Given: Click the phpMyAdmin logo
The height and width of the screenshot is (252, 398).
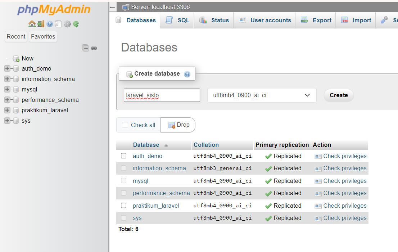Looking at the screenshot, I should tap(54, 10).
